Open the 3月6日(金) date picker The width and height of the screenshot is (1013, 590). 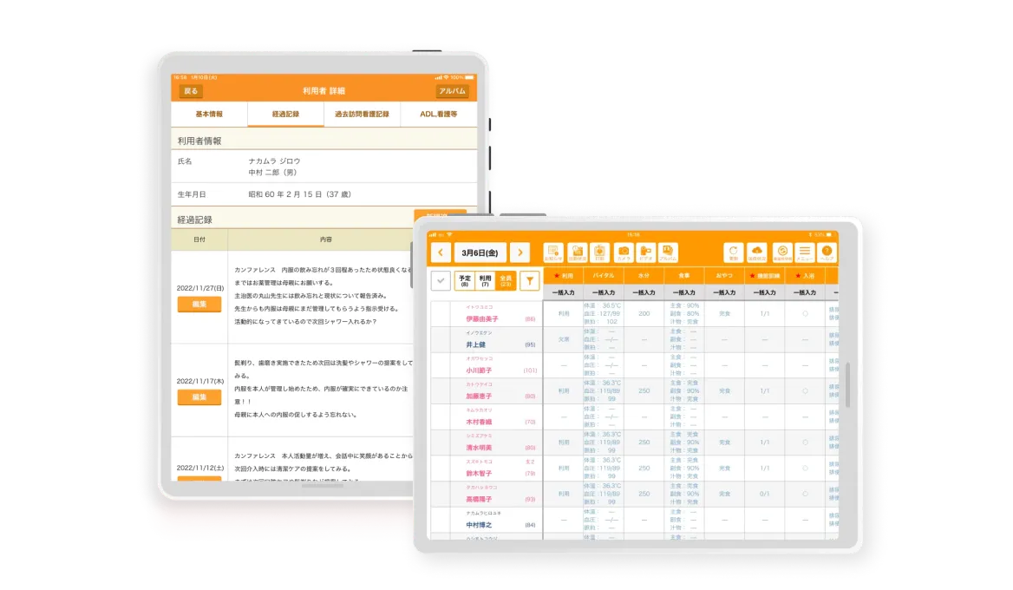click(480, 252)
